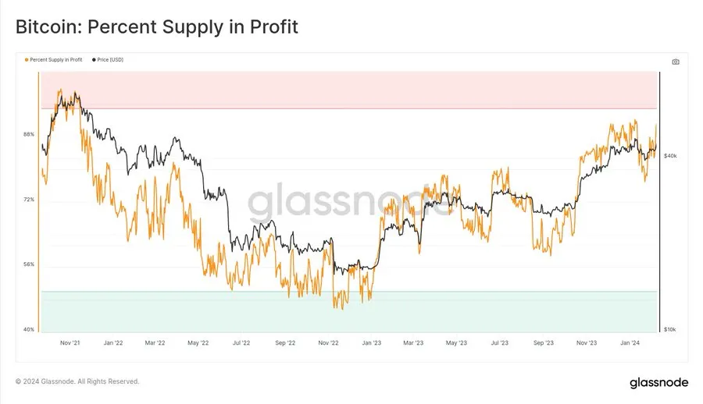703x404 pixels.
Task: Click the 88% left axis label
Action: 29,134
